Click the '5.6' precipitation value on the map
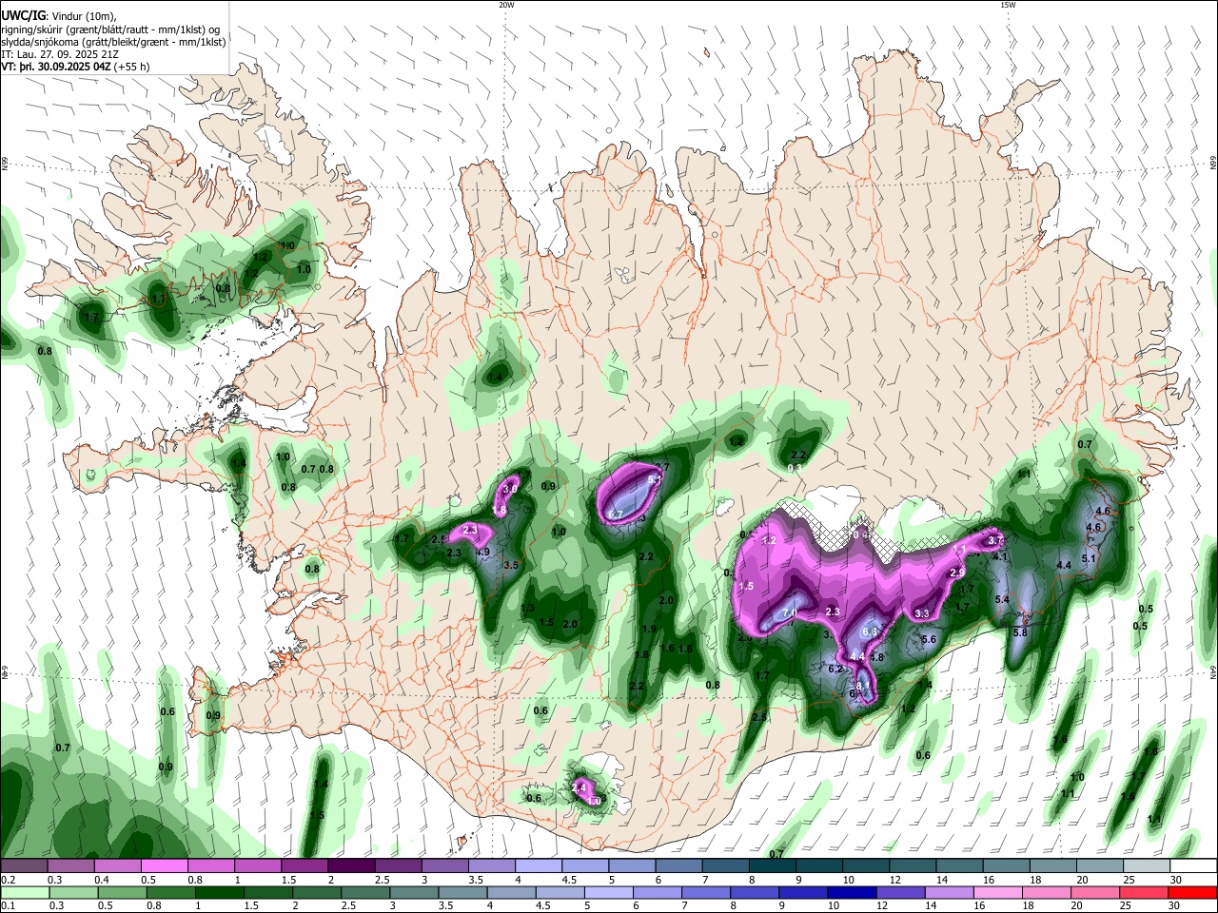This screenshot has width=1218, height=913. click(929, 640)
